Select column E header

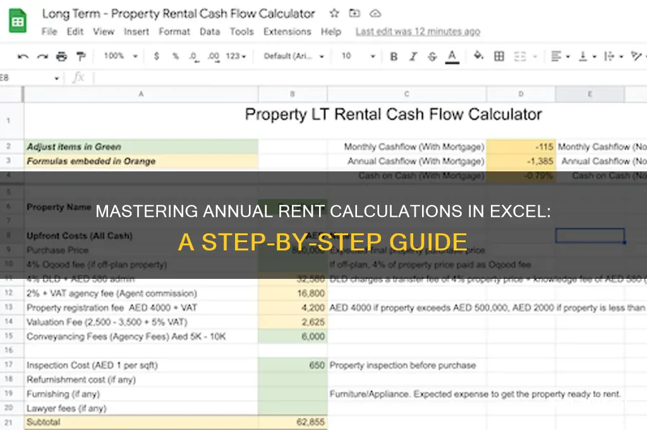(590, 94)
